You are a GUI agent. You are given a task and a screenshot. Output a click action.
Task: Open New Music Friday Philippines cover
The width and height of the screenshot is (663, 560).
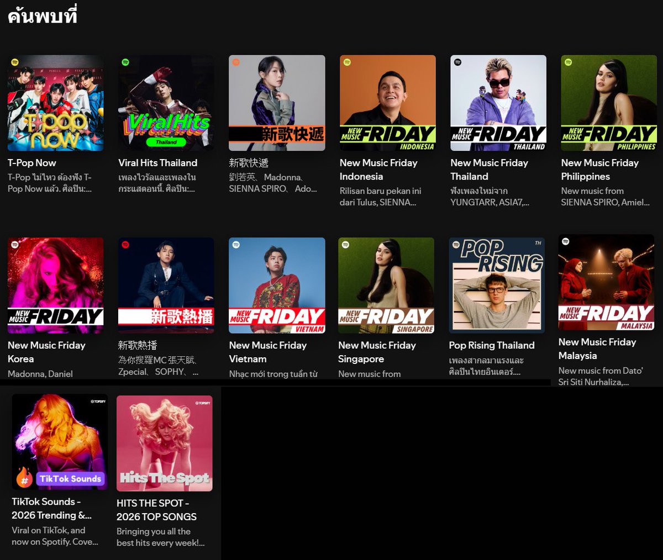coord(609,103)
